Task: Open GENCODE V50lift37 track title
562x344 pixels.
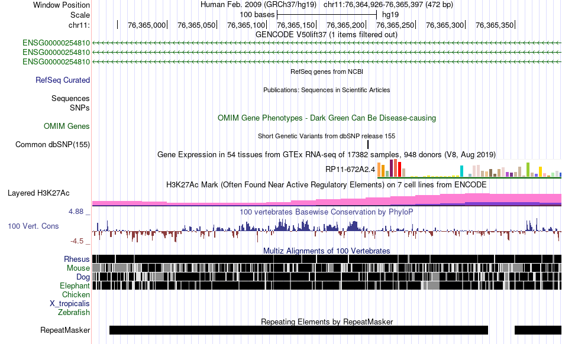Action: pyautogui.click(x=326, y=35)
